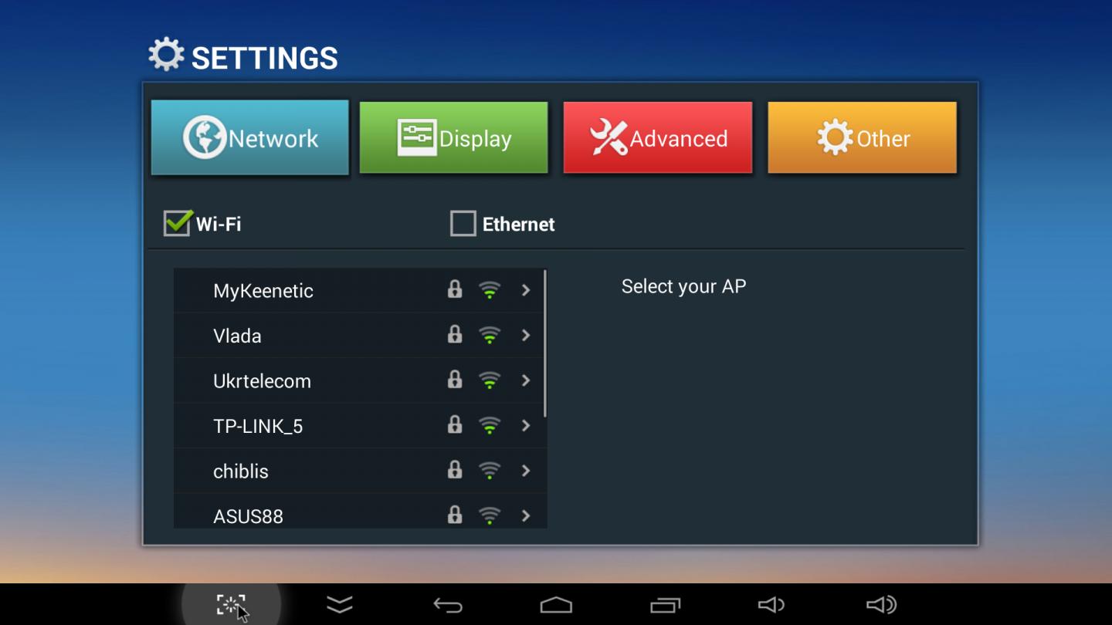1112x625 pixels.
Task: Click the screenshot capture icon in navigation bar
Action: click(x=231, y=605)
